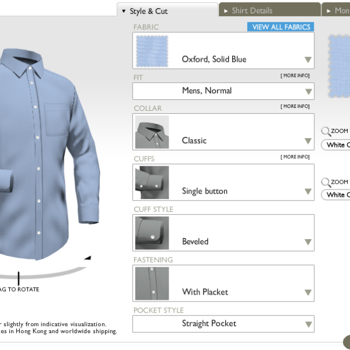Open More Info link for Cuffs
This screenshot has height=350, width=350.
click(295, 157)
